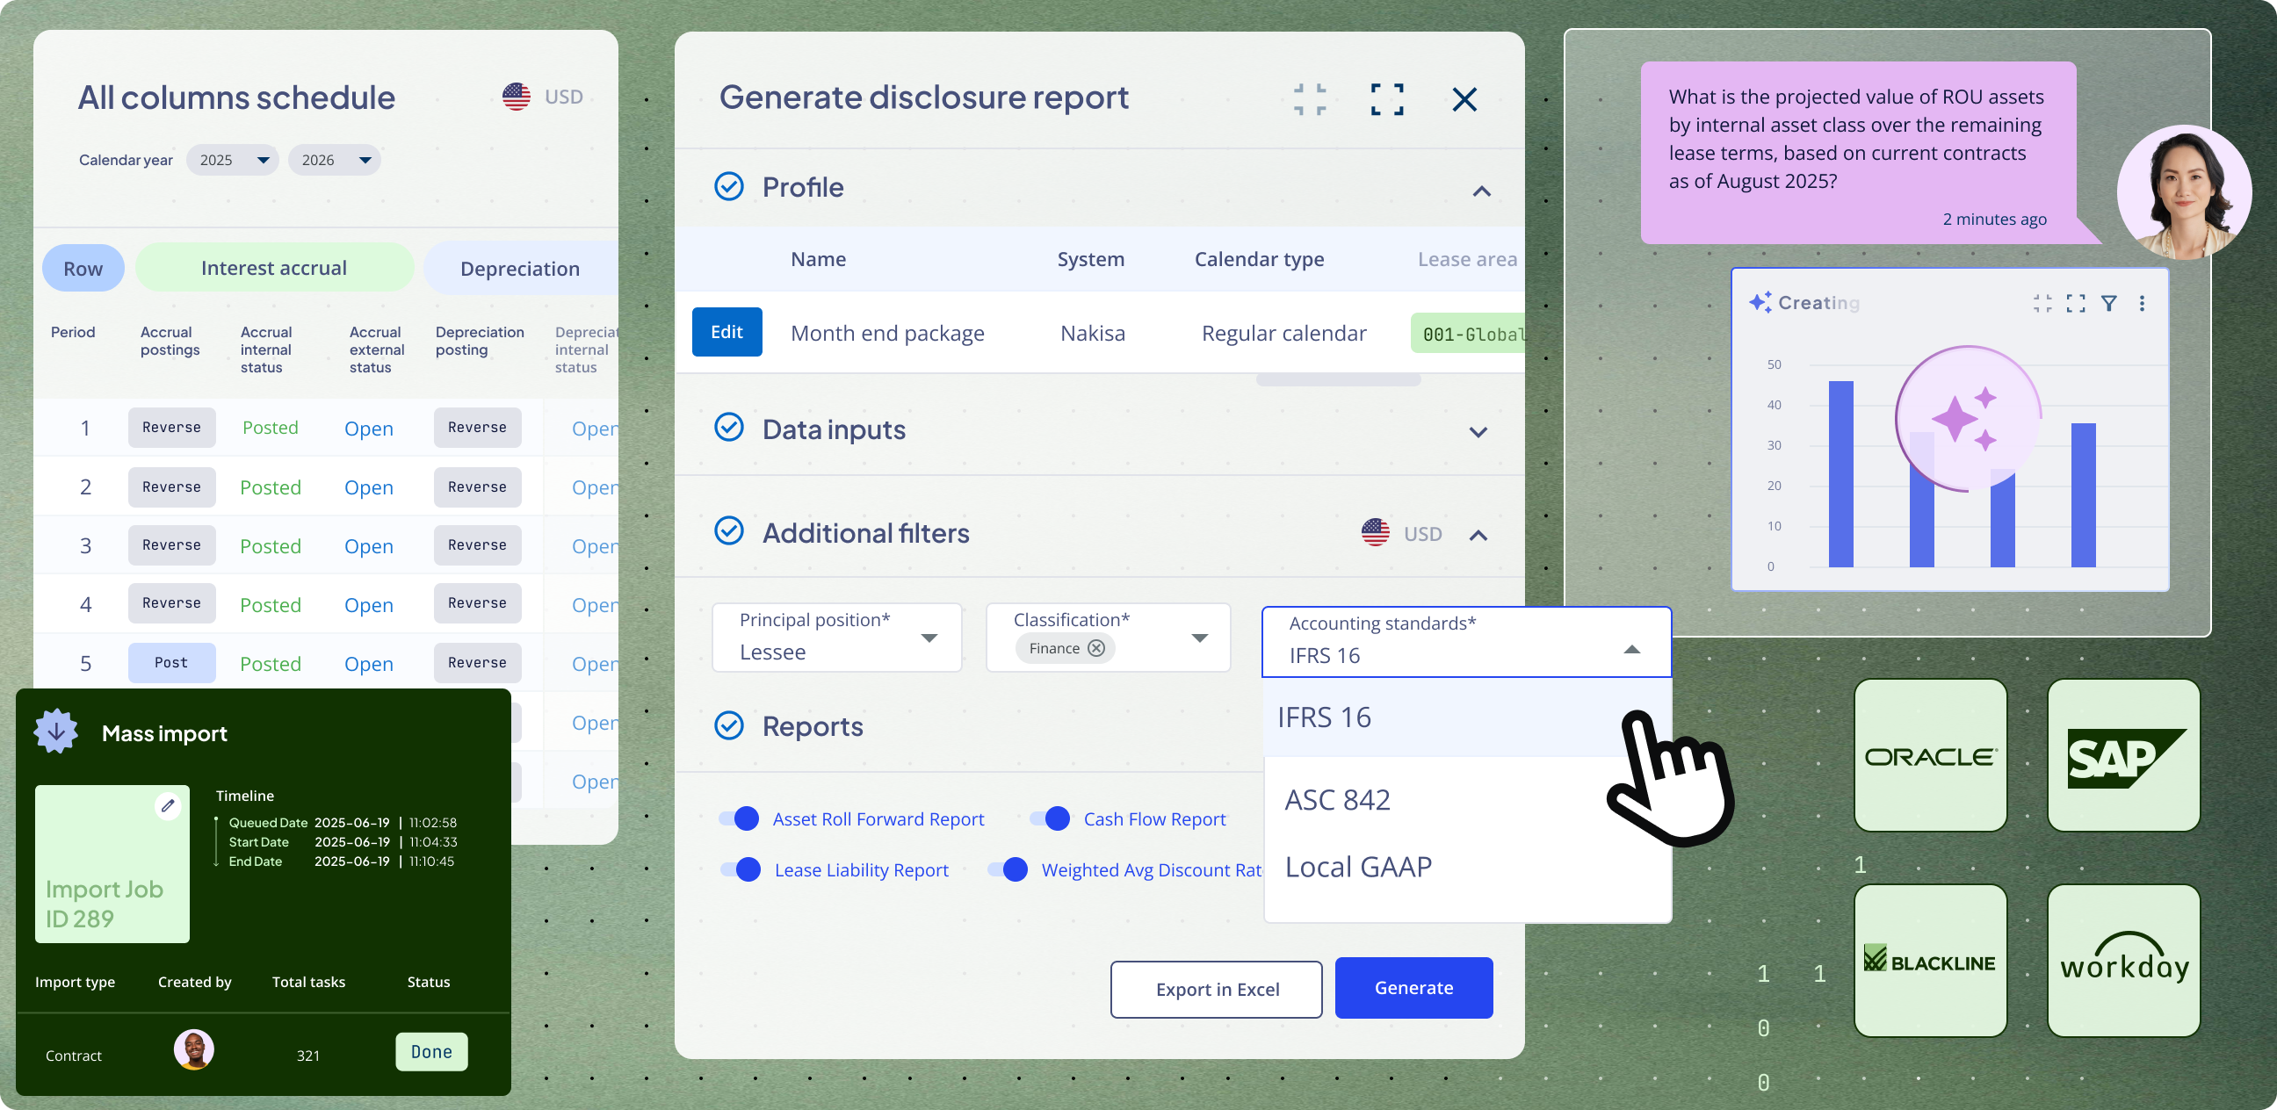Toggle off Weighted Avg Discount Rate report

click(x=1010, y=869)
